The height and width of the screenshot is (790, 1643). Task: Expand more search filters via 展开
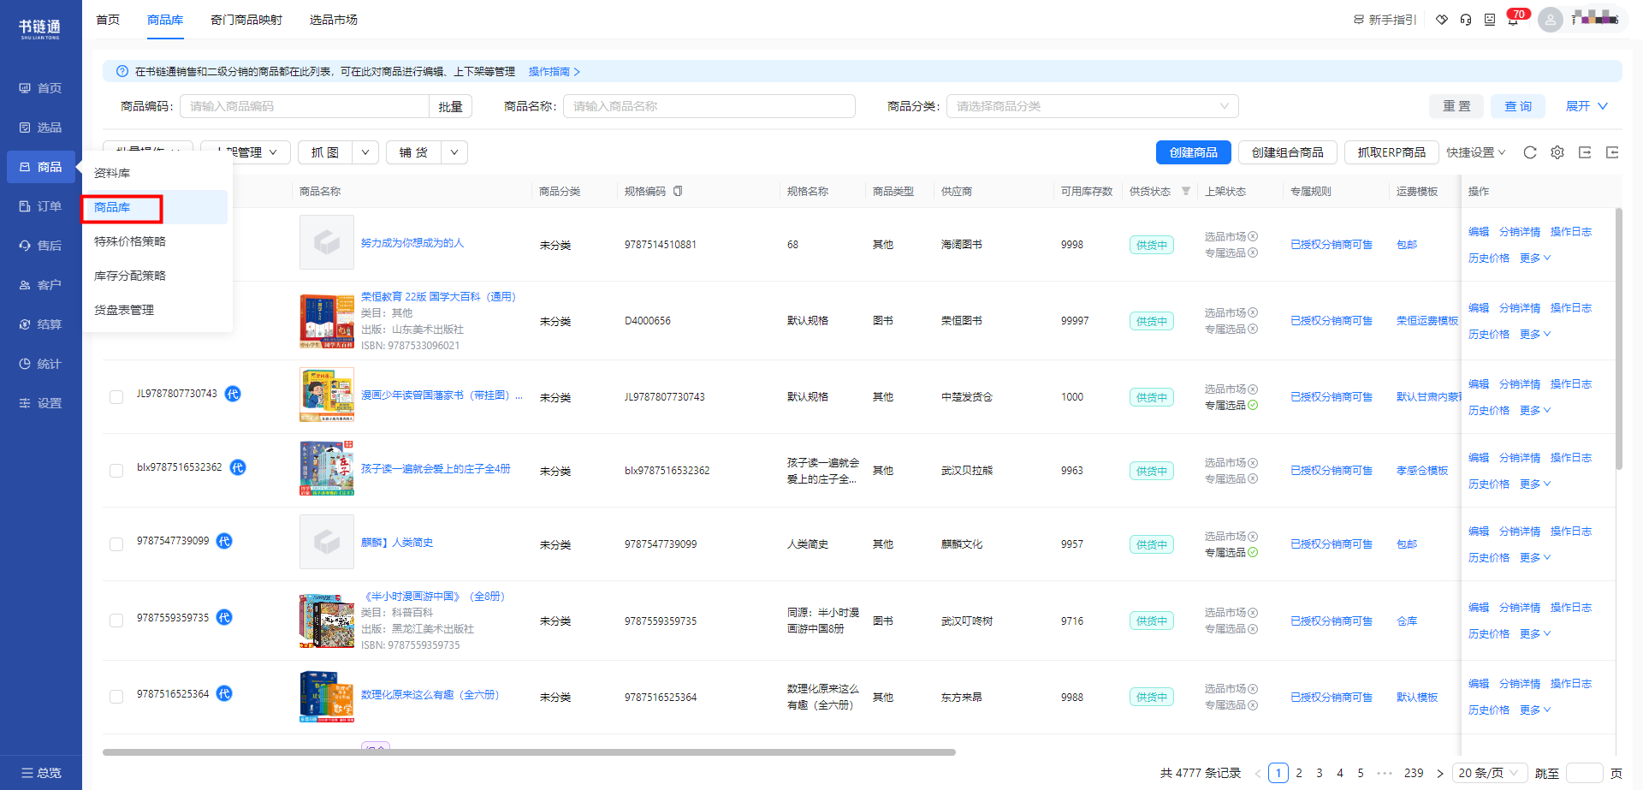(x=1587, y=106)
